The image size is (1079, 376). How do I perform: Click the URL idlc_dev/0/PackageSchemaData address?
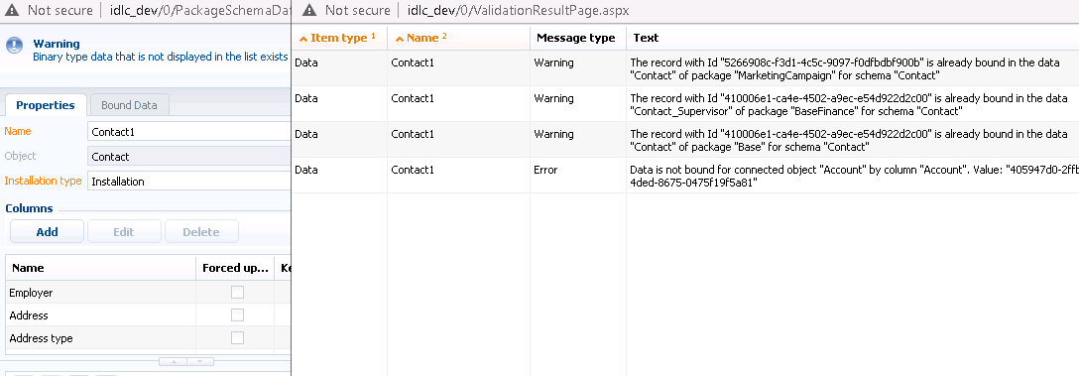(x=199, y=10)
